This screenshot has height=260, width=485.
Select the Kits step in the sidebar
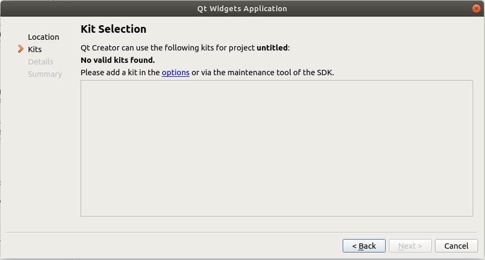[35, 49]
